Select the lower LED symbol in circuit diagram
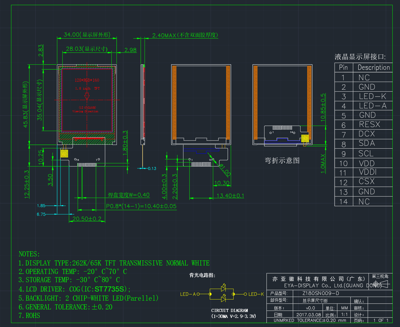Viewport: 400px width, 327px height. point(223,299)
